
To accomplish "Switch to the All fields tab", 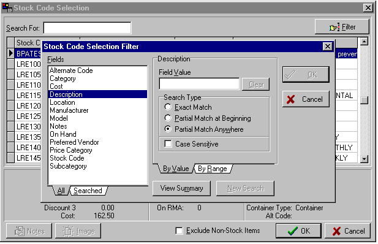I will click(x=61, y=191).
